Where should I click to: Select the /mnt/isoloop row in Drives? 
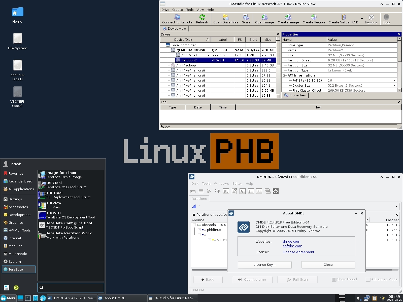[218, 65]
